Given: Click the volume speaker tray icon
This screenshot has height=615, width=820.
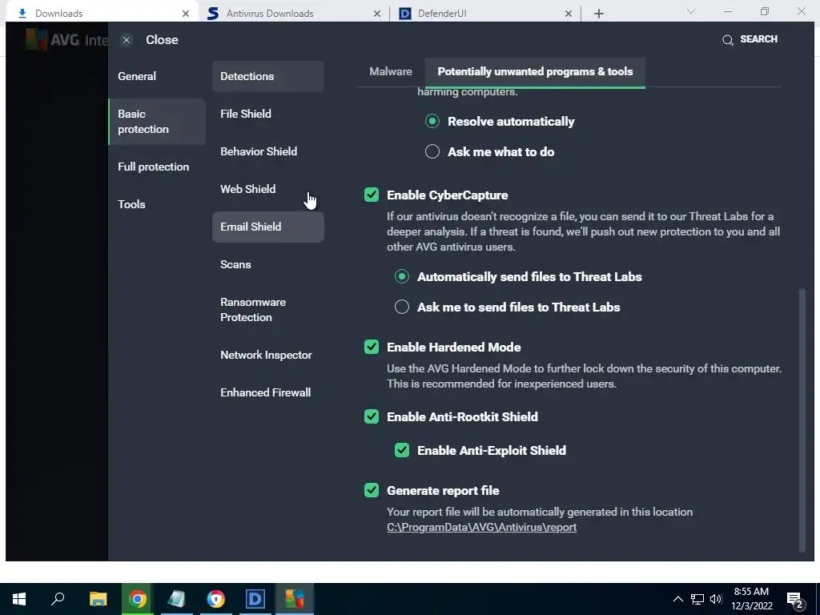Looking at the screenshot, I should click(x=716, y=599).
